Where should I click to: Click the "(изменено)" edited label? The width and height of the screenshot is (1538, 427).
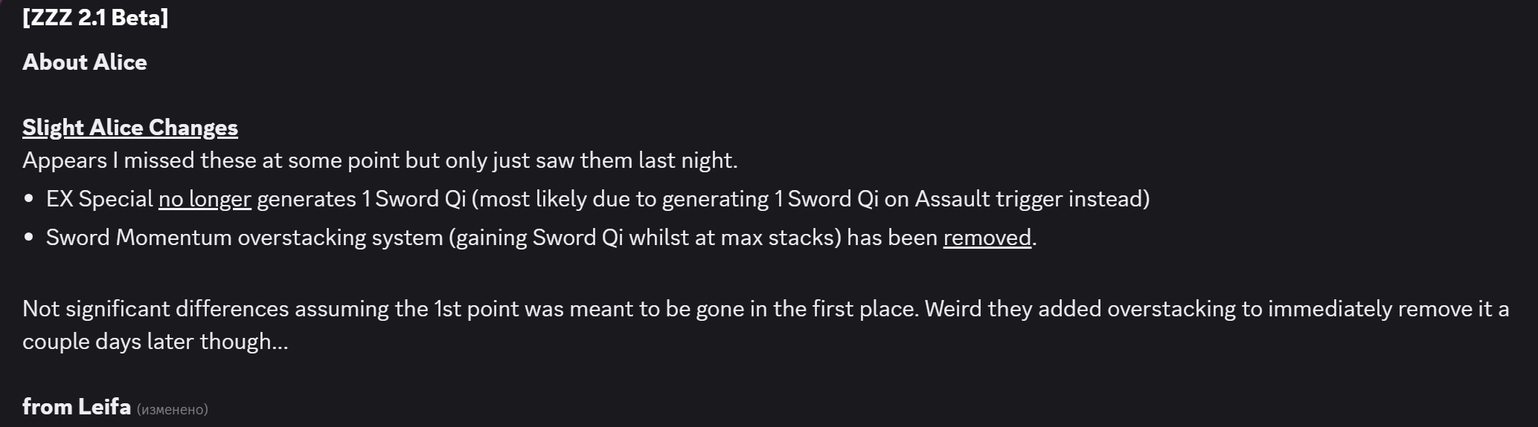tap(173, 409)
